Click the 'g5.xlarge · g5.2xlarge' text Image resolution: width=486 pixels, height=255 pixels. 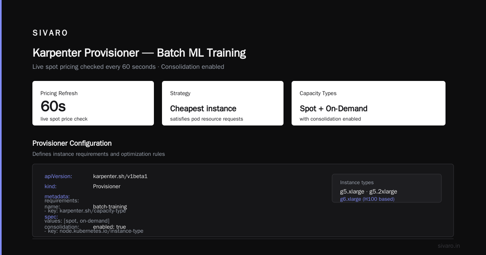(369, 191)
